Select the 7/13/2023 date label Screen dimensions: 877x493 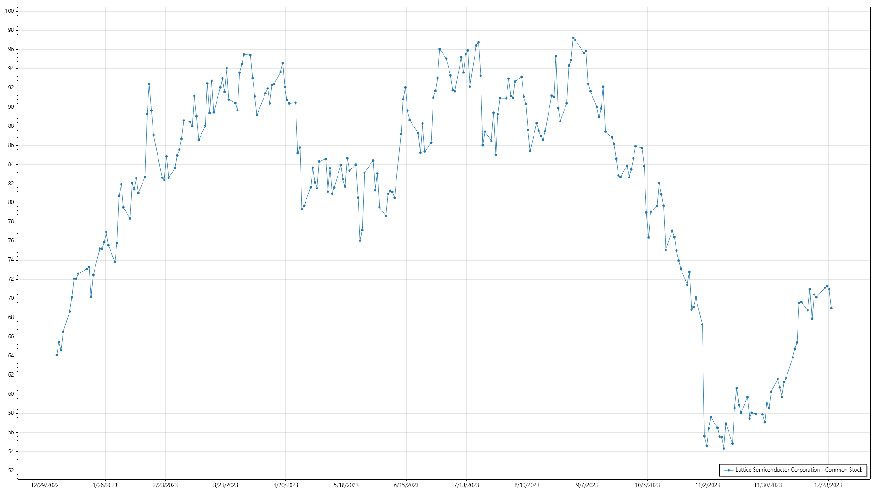point(466,485)
